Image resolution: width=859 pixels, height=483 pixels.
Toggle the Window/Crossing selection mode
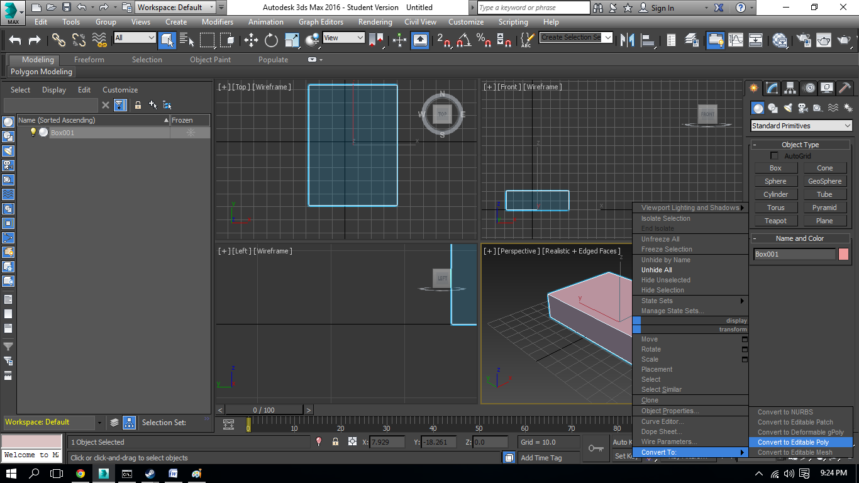coord(227,40)
